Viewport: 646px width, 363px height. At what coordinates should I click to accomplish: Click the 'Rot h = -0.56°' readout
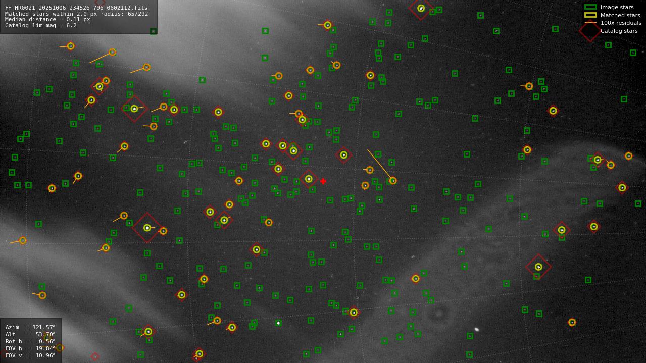(x=30, y=341)
